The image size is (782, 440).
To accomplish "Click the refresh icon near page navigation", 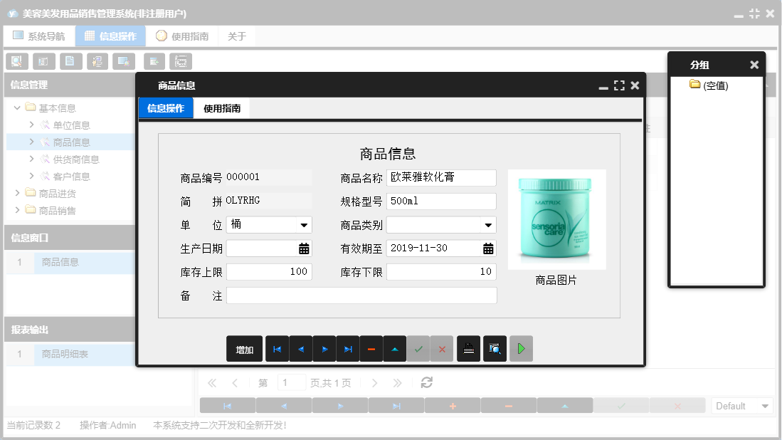I will click(x=426, y=382).
